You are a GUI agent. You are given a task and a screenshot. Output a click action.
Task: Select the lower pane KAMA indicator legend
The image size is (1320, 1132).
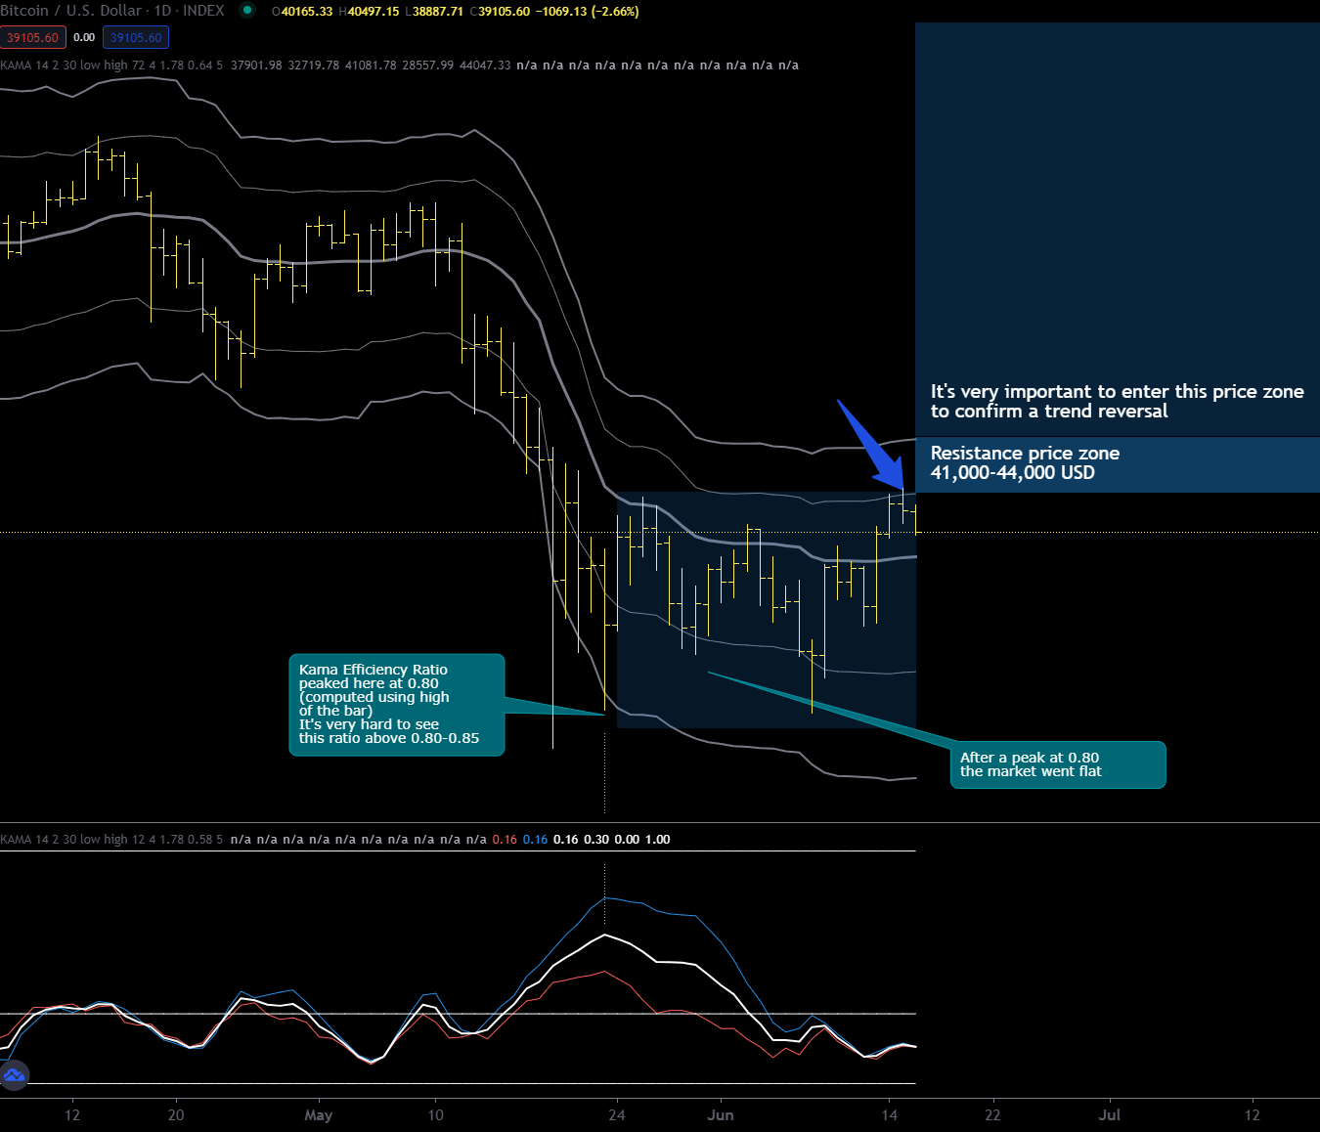click(111, 840)
